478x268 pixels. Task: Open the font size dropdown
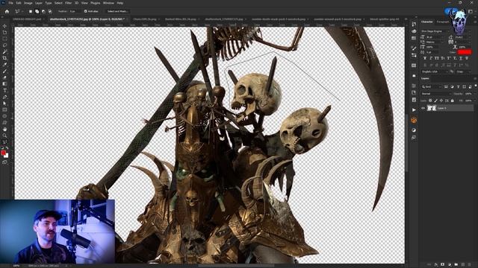(435, 36)
